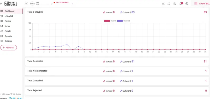Screen dimensions: 210x99
Task: Go home via the house icon
Action: [27, 4]
